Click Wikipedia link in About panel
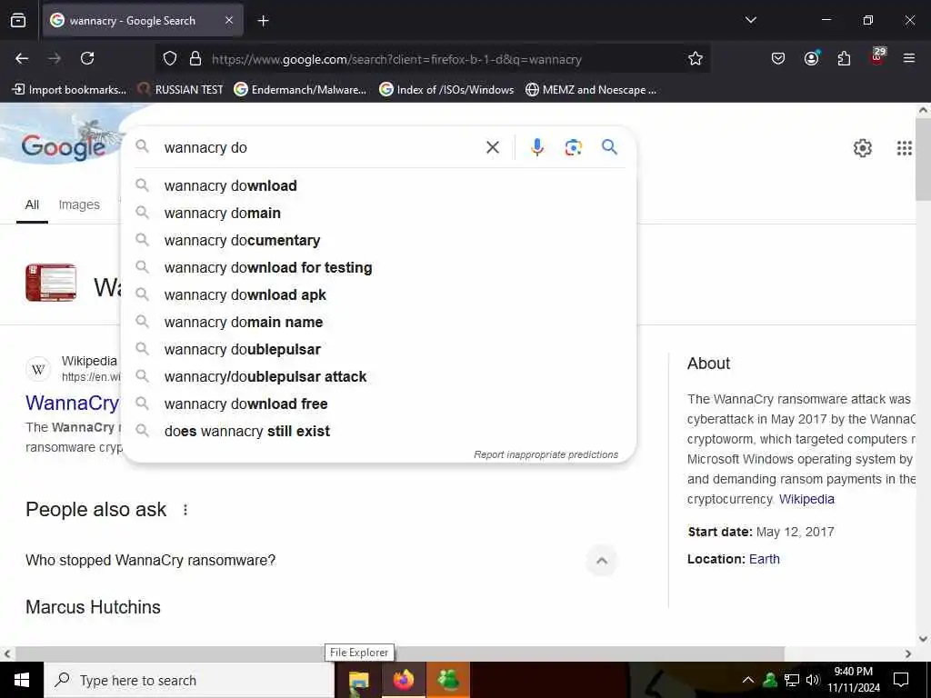Image resolution: width=931 pixels, height=698 pixels. (806, 499)
